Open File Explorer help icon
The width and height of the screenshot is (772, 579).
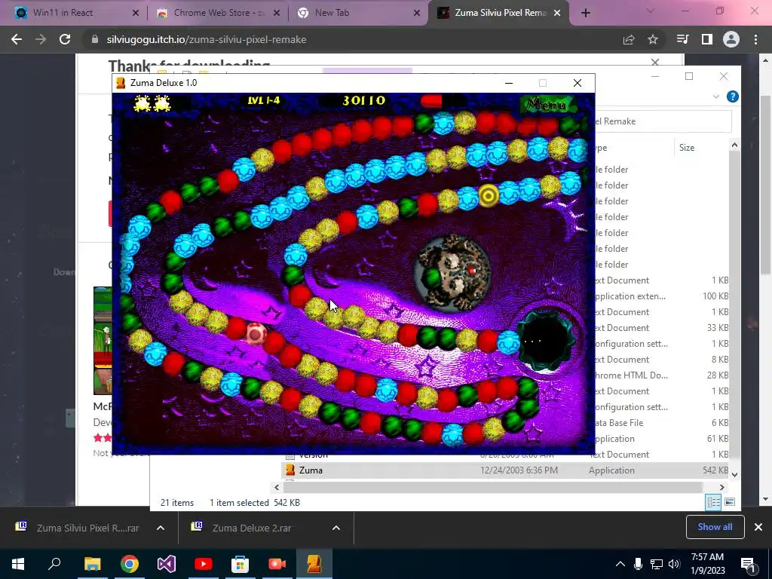click(732, 96)
